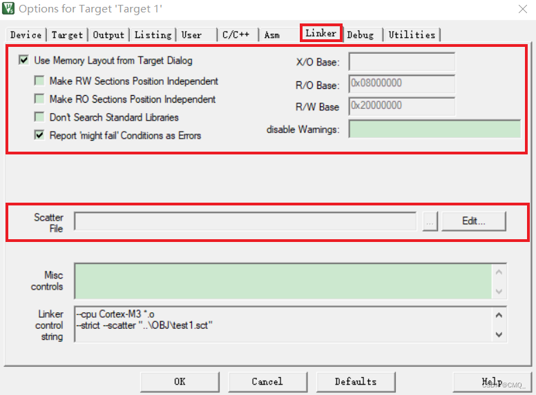Click the X/O Base field
The width and height of the screenshot is (536, 395).
click(x=402, y=61)
